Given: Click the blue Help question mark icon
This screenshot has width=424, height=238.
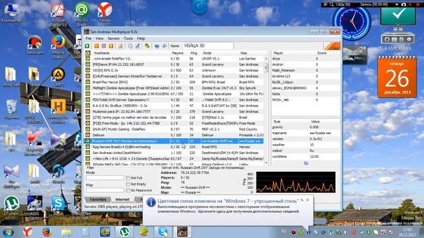Looking at the screenshot, I should coord(157,46).
